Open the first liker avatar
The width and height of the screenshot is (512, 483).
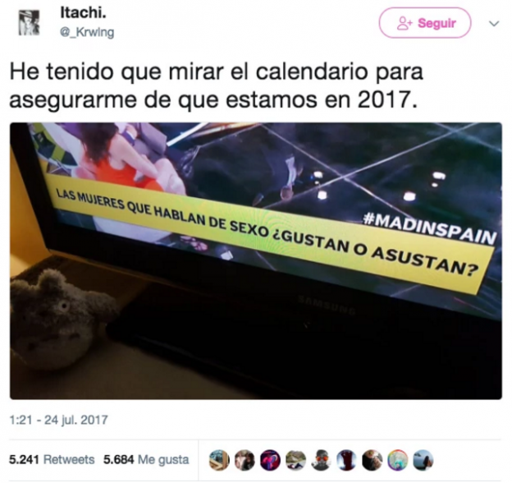coord(219,460)
